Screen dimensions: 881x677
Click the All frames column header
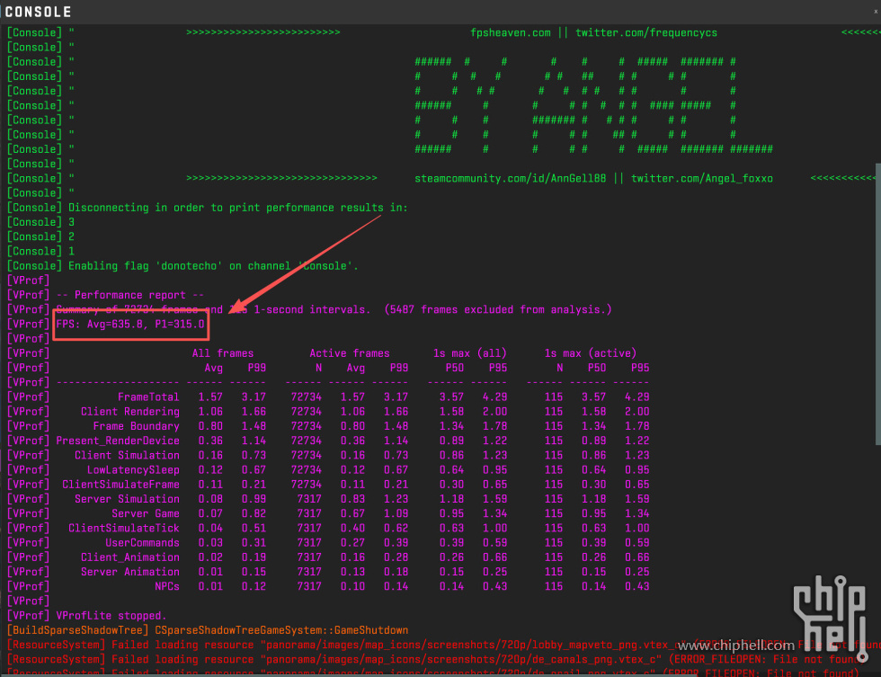coord(223,353)
